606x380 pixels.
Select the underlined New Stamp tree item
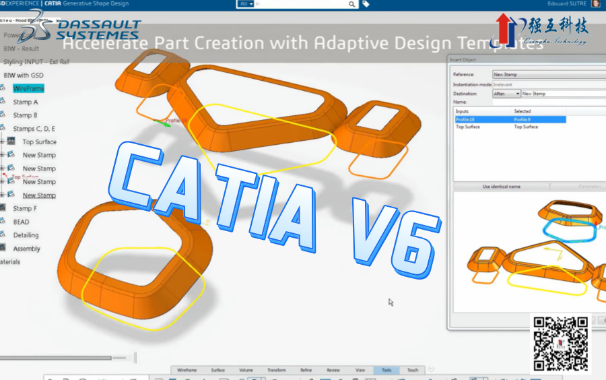click(39, 195)
